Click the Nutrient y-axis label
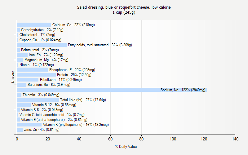248x155 pixels. pos(13,77)
